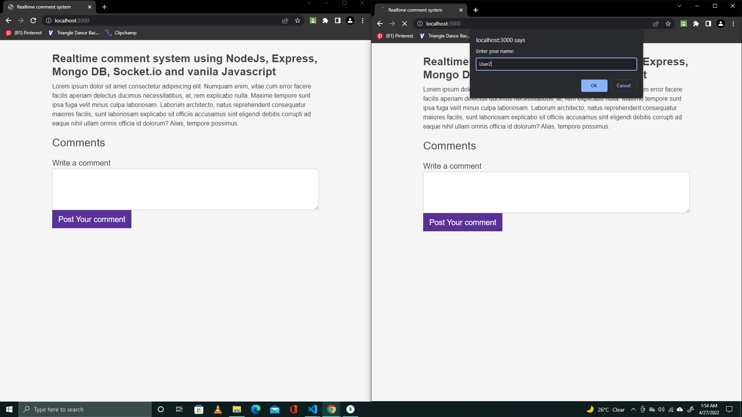Click Post Your comment on the left window
The width and height of the screenshot is (742, 417).
pyautogui.click(x=92, y=219)
